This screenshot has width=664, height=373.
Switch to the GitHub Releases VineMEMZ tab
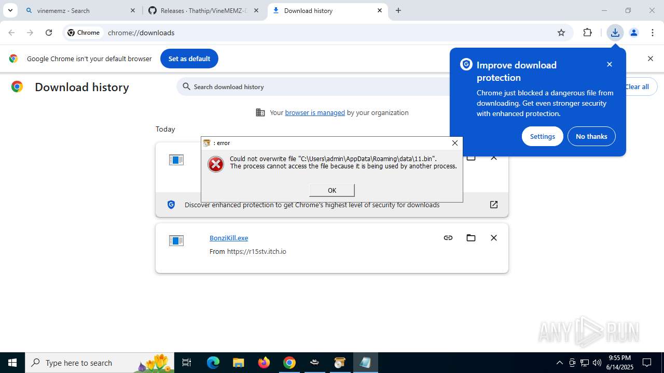coord(203,10)
